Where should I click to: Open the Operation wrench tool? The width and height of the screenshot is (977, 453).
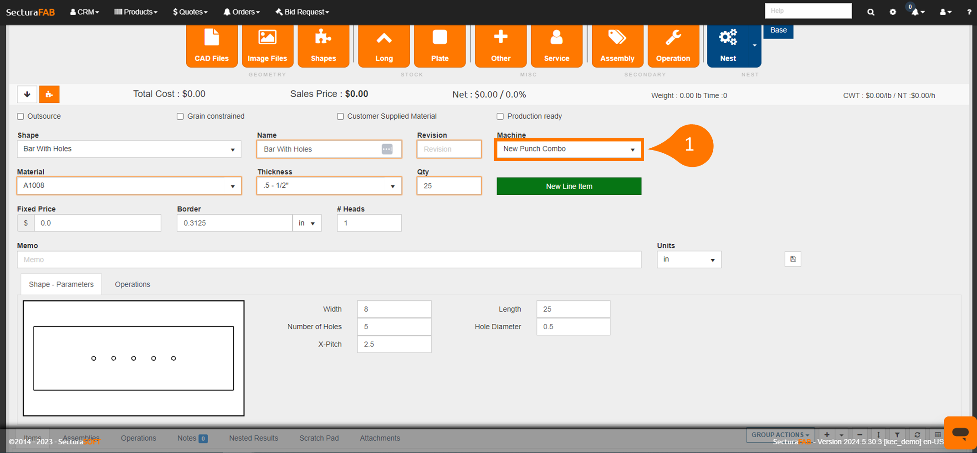coord(673,45)
